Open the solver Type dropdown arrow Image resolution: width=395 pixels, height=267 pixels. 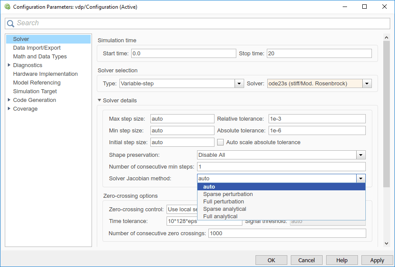click(239, 83)
